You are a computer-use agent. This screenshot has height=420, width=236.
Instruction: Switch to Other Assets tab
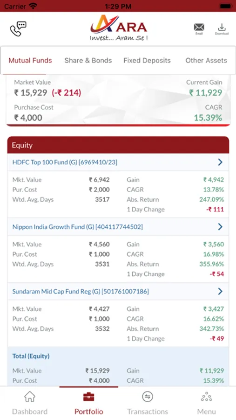[x=206, y=61]
